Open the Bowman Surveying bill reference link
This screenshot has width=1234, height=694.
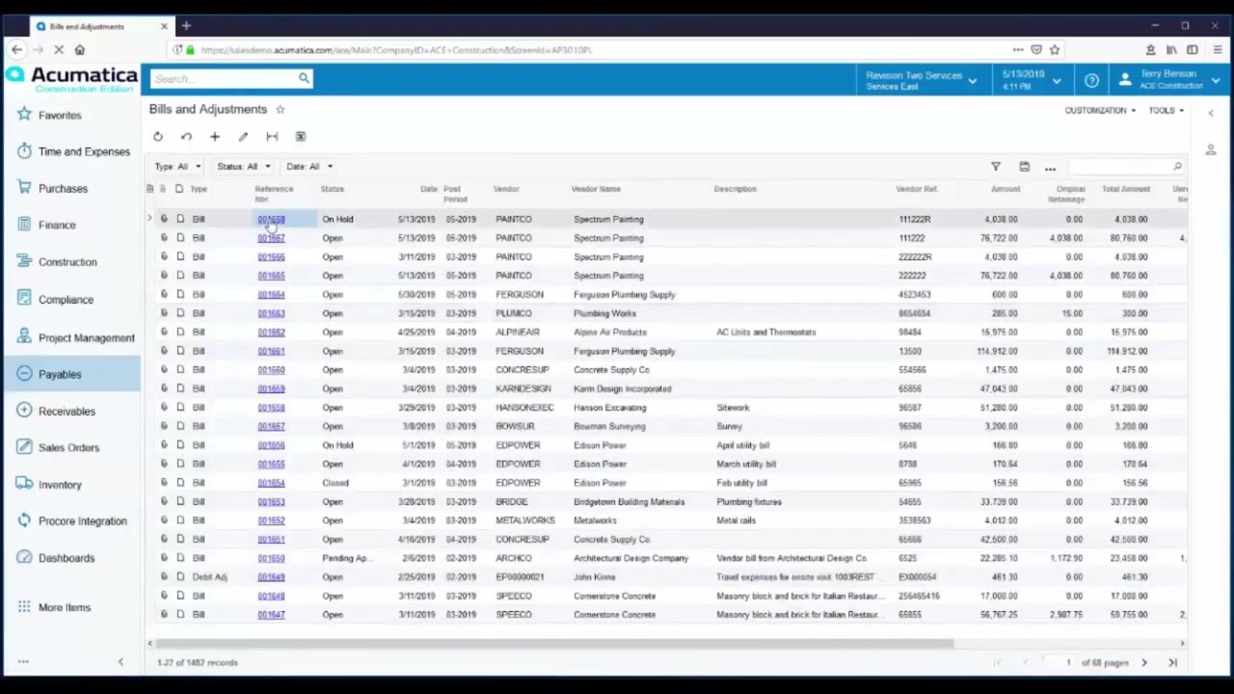coord(271,426)
